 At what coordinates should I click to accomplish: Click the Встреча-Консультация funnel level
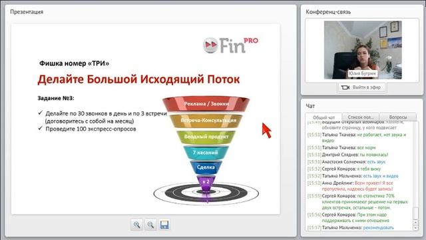point(206,120)
